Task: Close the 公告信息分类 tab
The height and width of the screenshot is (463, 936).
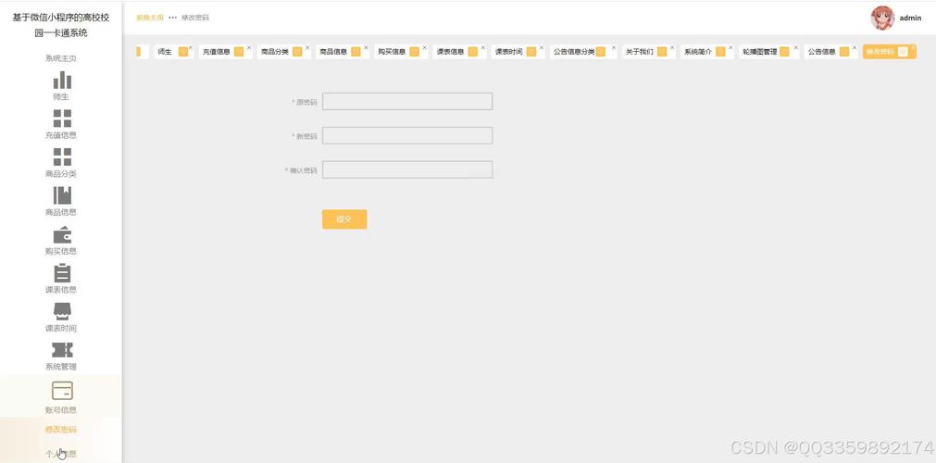Action: 613,47
